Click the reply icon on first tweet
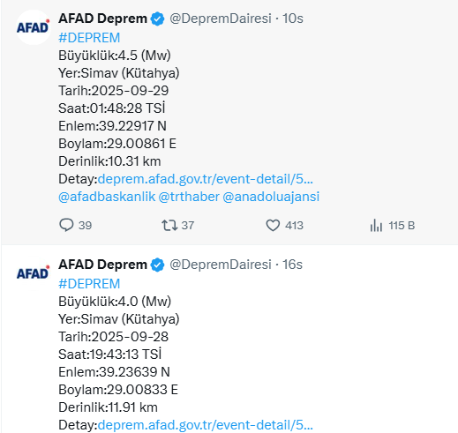458x433 pixels. click(66, 225)
